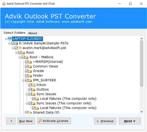Collapse Sync Issues (This computer only) node
The image size is (147, 132).
(x=27, y=103)
